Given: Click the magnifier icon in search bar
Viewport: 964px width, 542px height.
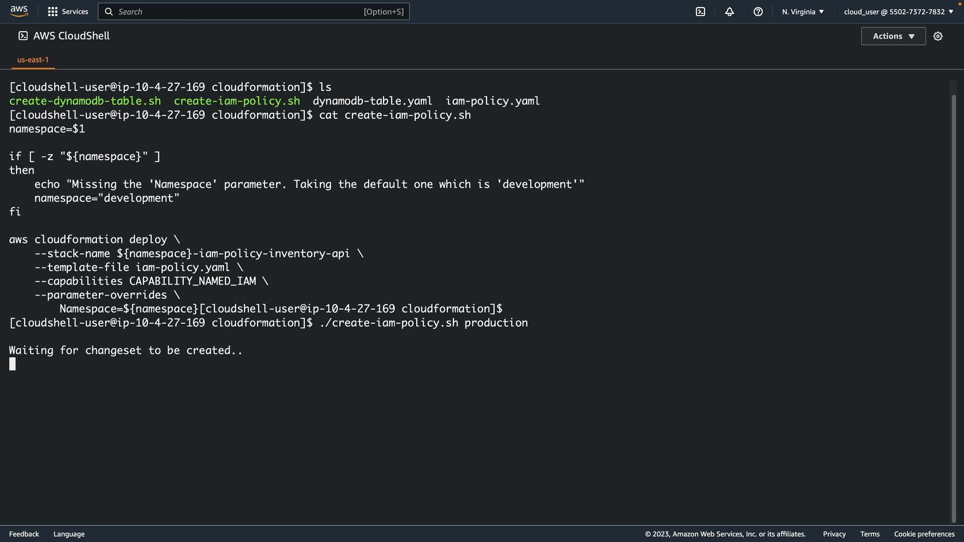Looking at the screenshot, I should coord(108,12).
